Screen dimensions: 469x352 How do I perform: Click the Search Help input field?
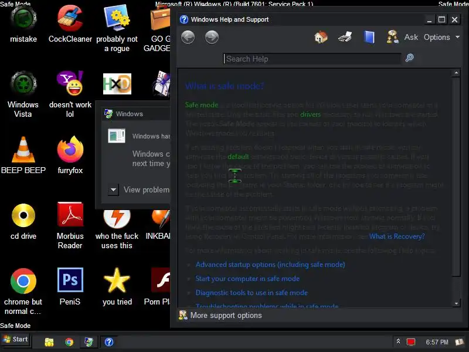point(312,59)
